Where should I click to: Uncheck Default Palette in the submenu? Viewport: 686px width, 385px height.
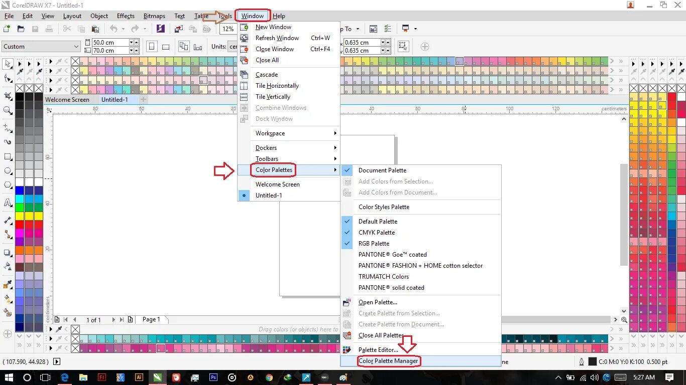click(421, 222)
